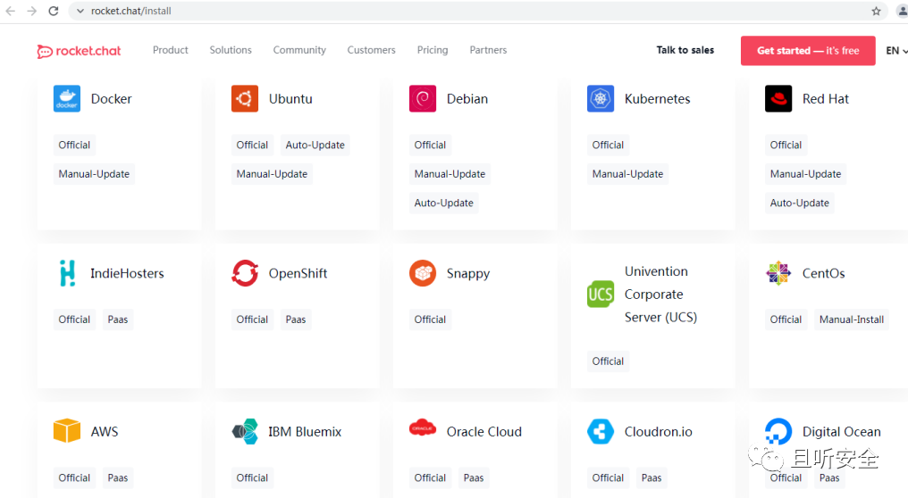Image resolution: width=908 pixels, height=498 pixels.
Task: Open site info dropdown in address bar
Action: (80, 11)
